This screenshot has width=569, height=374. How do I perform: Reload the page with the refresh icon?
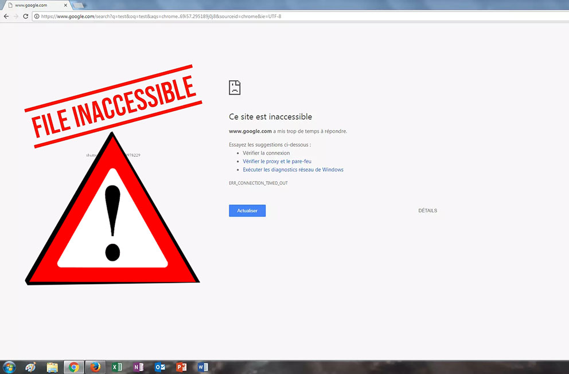pyautogui.click(x=25, y=16)
